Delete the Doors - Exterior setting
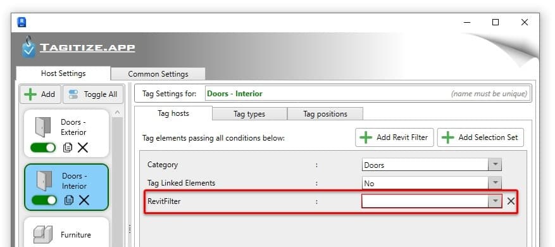 (83, 148)
